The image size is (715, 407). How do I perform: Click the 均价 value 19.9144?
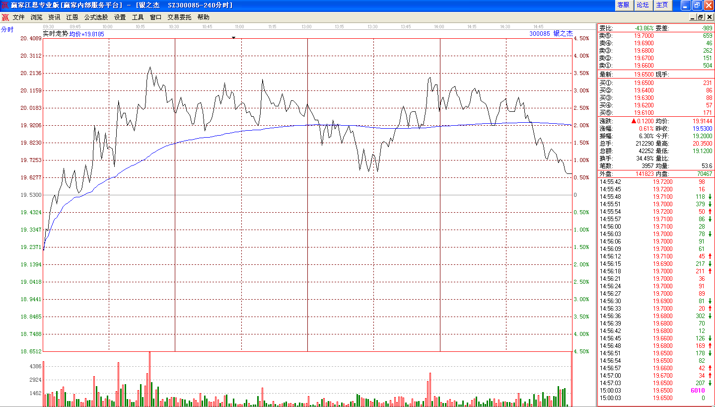703,121
